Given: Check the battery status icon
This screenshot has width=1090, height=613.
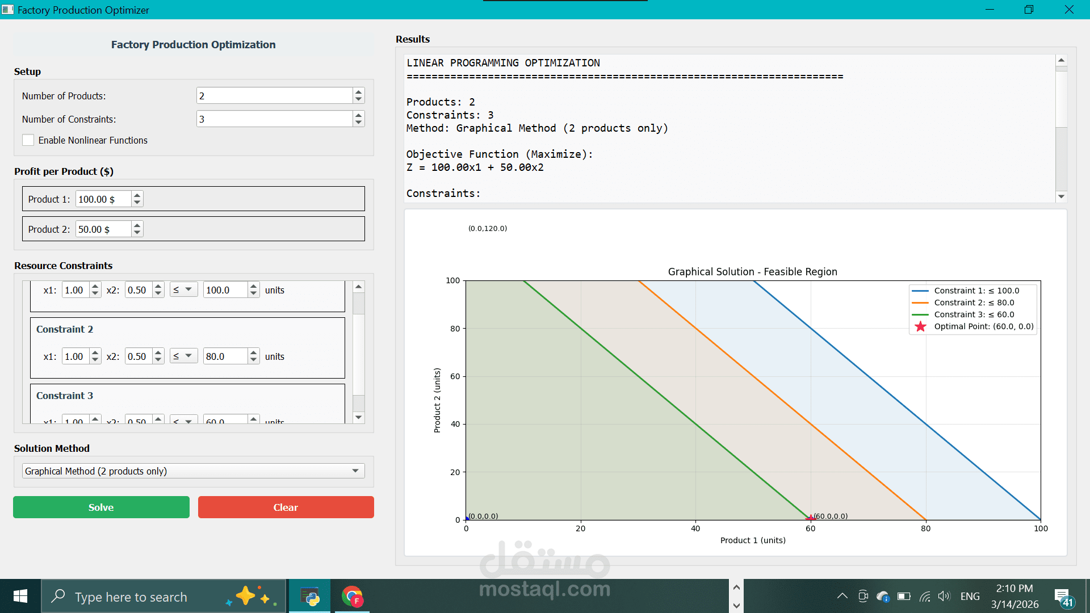Looking at the screenshot, I should [904, 596].
